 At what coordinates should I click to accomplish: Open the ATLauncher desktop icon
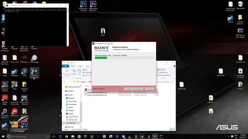tap(24, 112)
